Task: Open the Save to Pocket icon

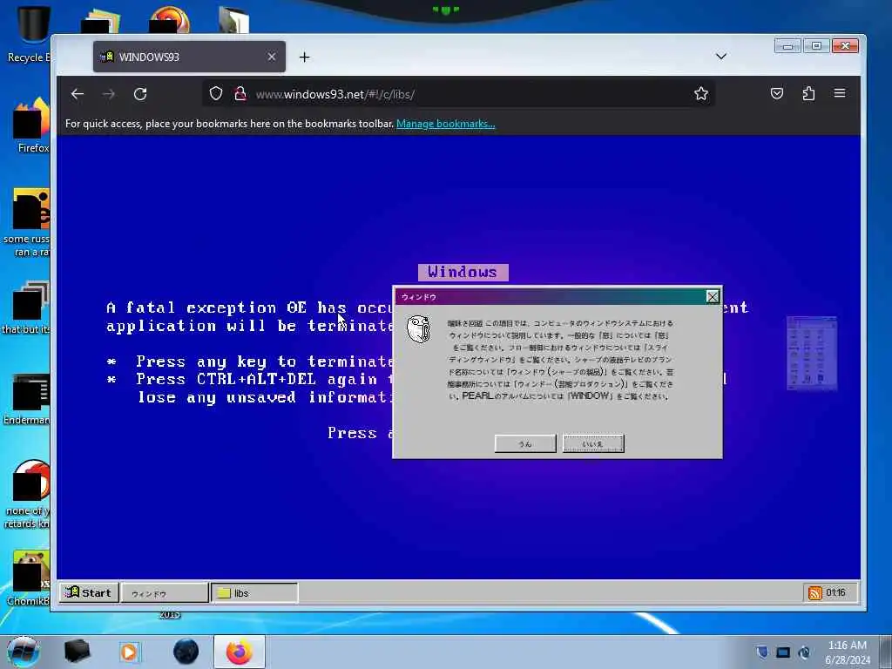Action: click(x=776, y=93)
